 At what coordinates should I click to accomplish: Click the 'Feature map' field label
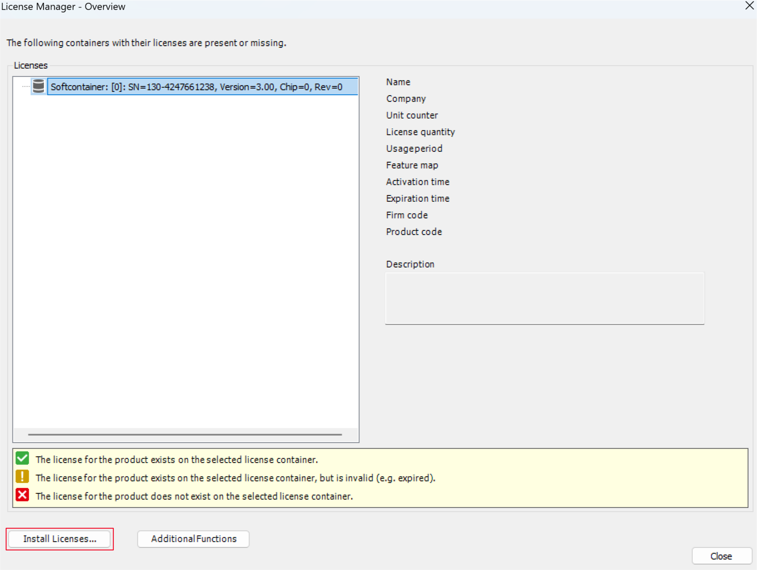coord(412,165)
